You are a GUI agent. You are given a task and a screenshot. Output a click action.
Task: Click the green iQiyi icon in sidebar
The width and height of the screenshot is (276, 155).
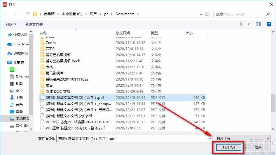[x=12, y=70]
